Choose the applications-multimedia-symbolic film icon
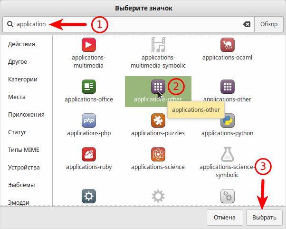This screenshot has width=286, height=229. tap(158, 45)
